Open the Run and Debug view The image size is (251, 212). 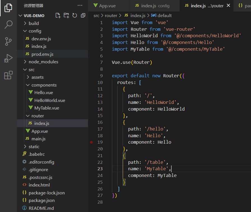[8, 58]
